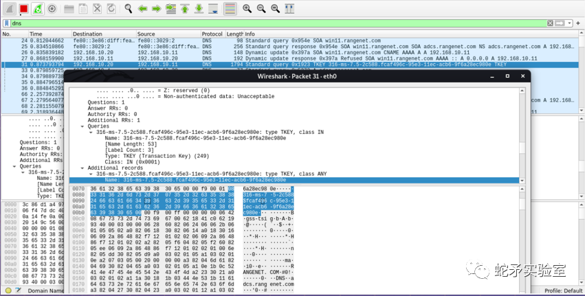The width and height of the screenshot is (585, 296).
Task: Clear the dns display filter
Action: click(x=550, y=23)
